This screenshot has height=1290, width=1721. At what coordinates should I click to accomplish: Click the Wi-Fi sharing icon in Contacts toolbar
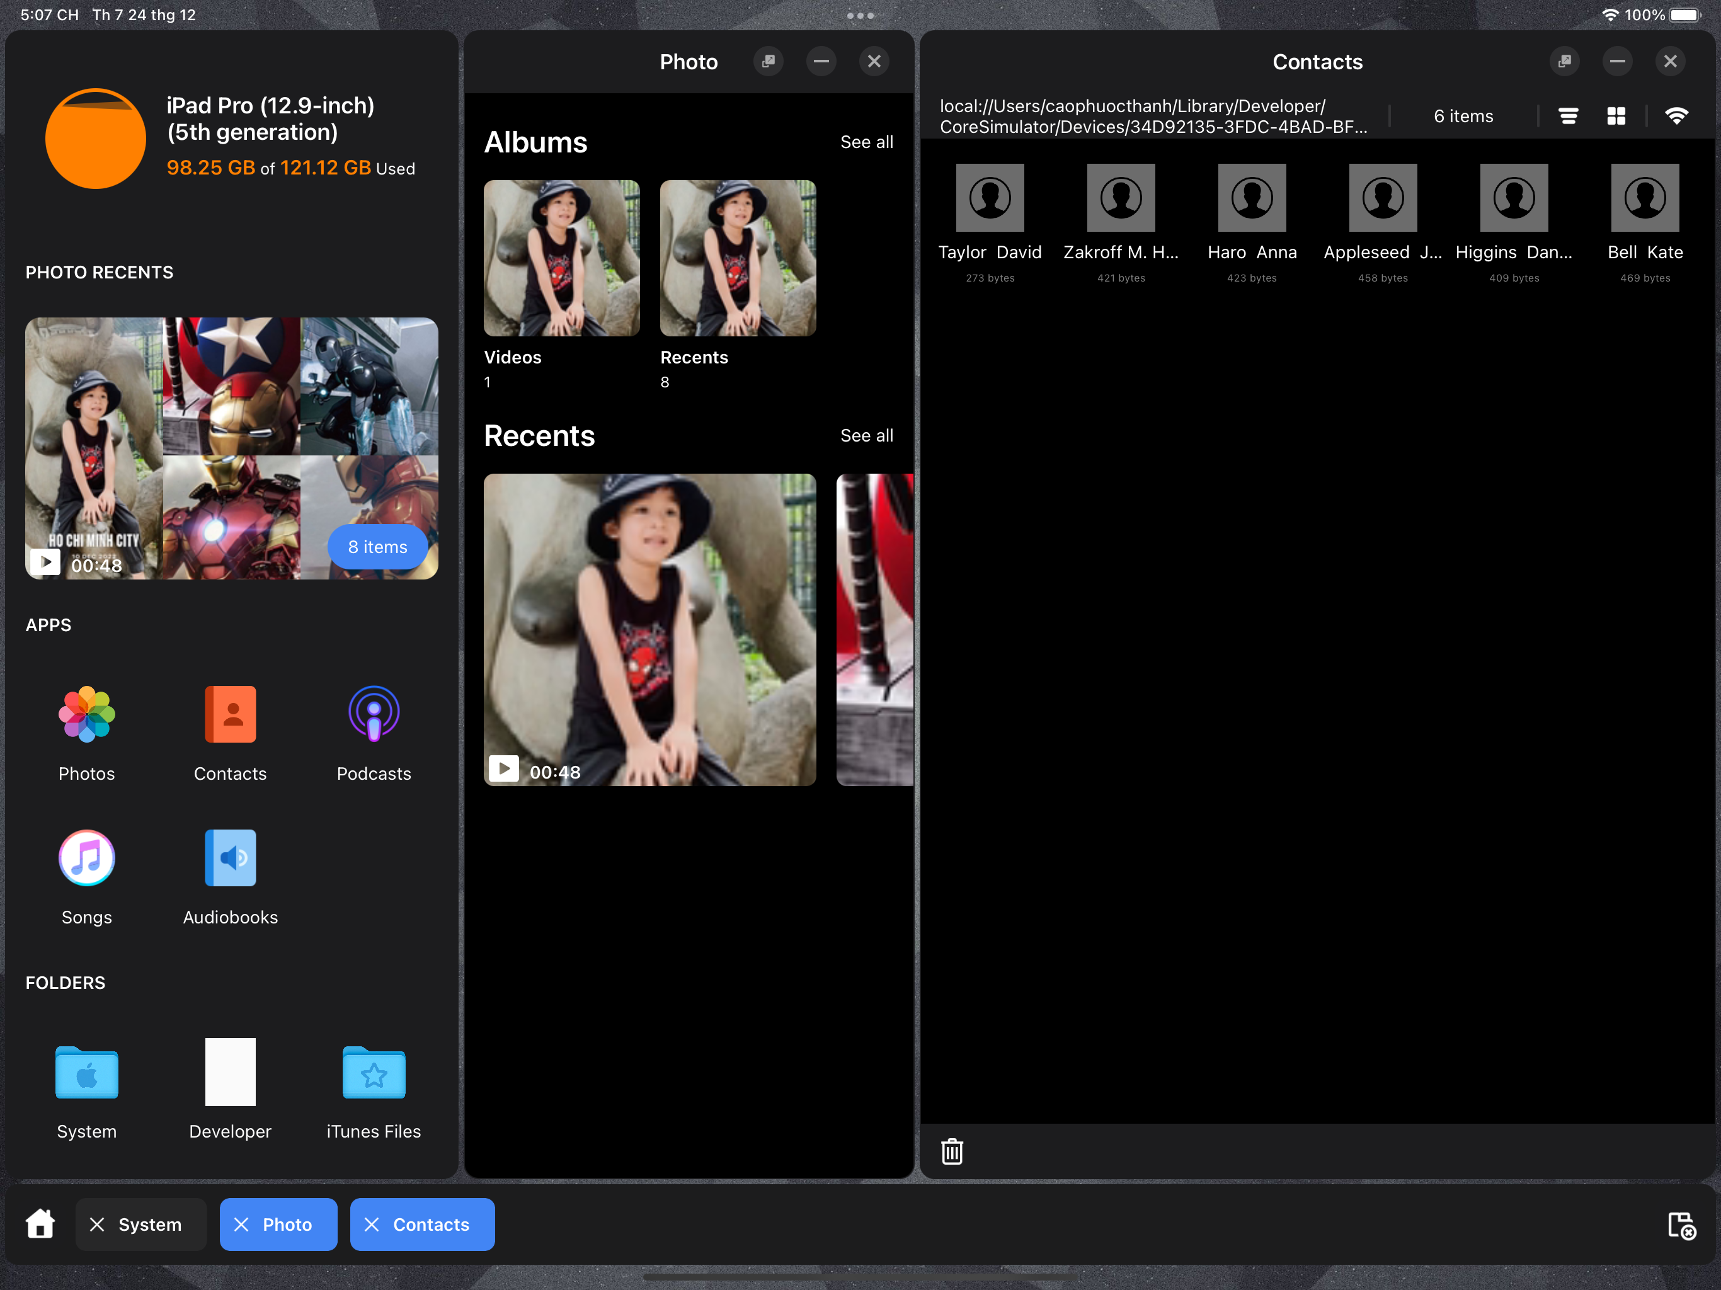(x=1677, y=116)
